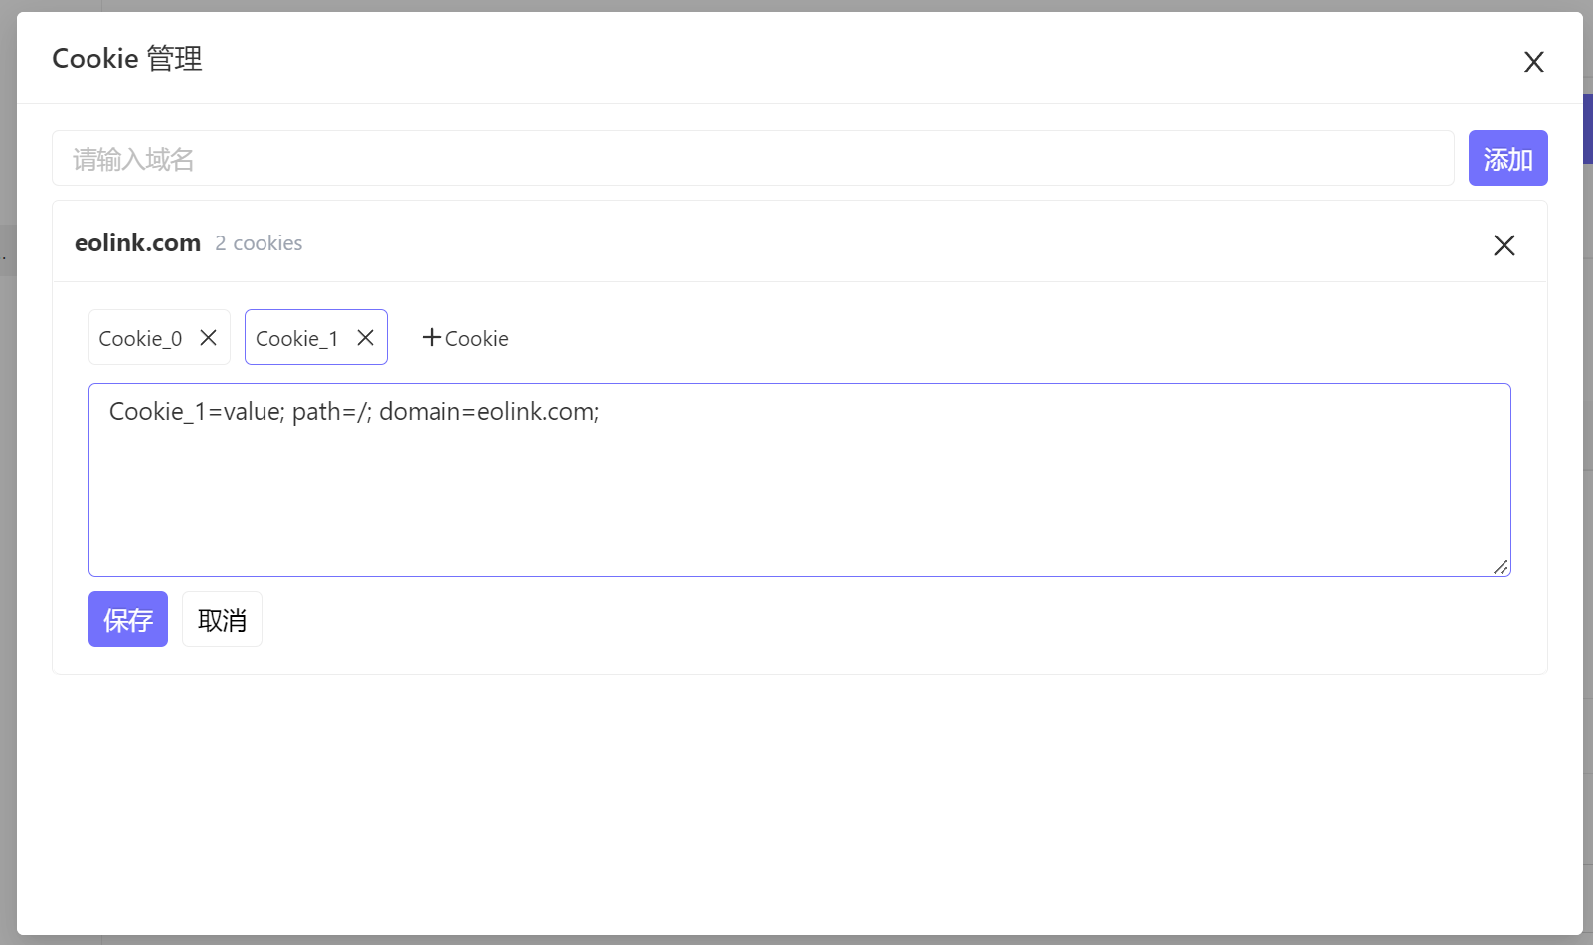Click the eolink.com domain name
Screen dimensions: 1593x945
(137, 243)
